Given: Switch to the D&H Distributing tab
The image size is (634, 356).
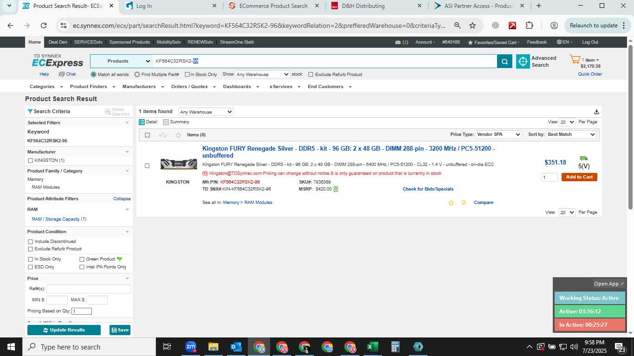Looking at the screenshot, I should click(376, 6).
